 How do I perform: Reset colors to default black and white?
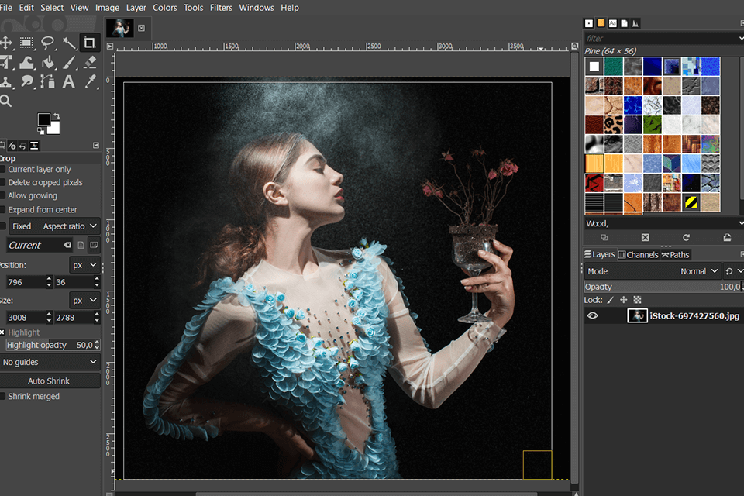(41, 130)
